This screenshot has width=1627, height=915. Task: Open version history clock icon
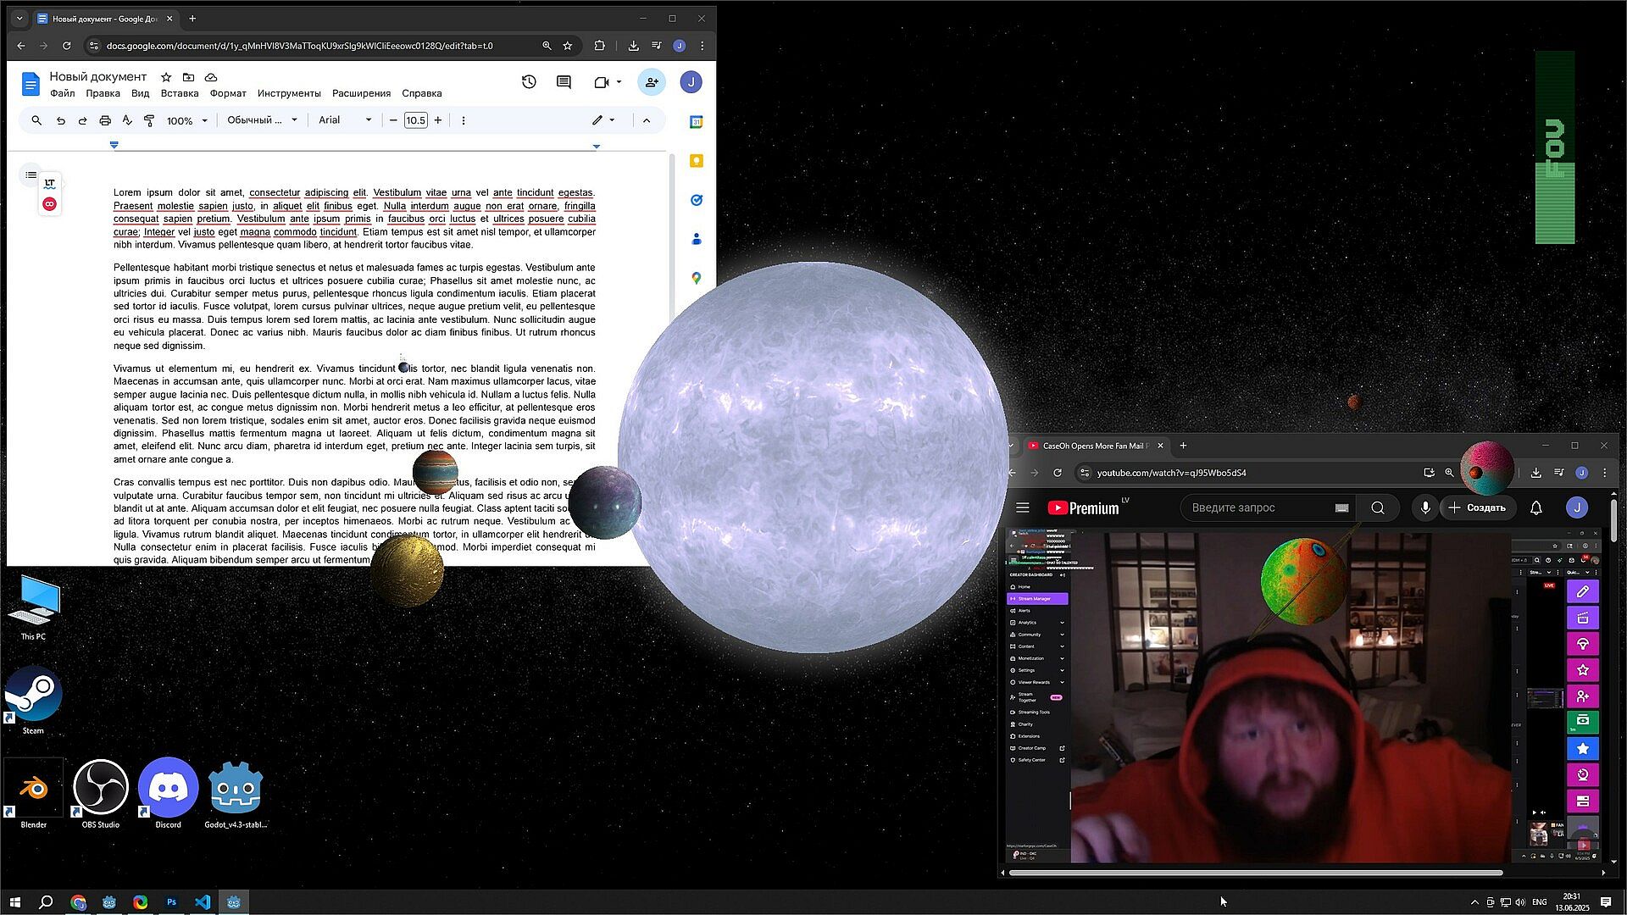coord(529,82)
